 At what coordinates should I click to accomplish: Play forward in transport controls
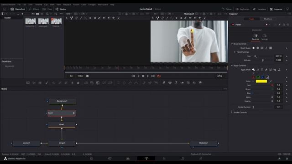click(148, 76)
